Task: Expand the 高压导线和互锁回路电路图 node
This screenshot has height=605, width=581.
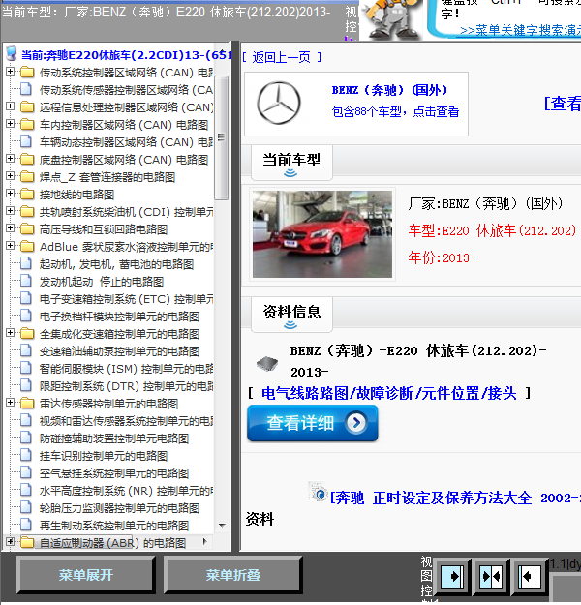Action: coord(10,228)
